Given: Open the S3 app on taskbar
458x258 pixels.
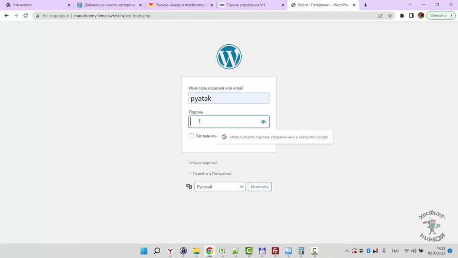Looking at the screenshot, I should tap(288, 251).
